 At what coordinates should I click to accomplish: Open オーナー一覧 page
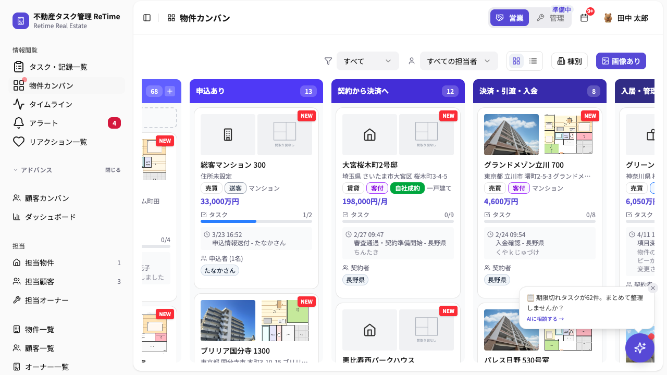tap(67, 367)
